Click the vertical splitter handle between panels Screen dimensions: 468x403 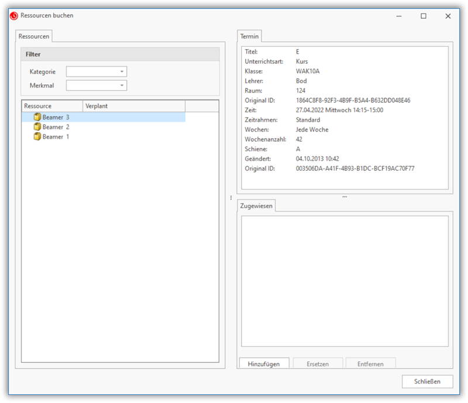click(231, 198)
